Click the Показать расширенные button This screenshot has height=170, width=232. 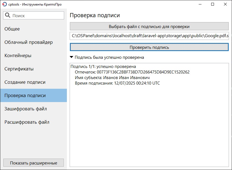[x=34, y=163]
